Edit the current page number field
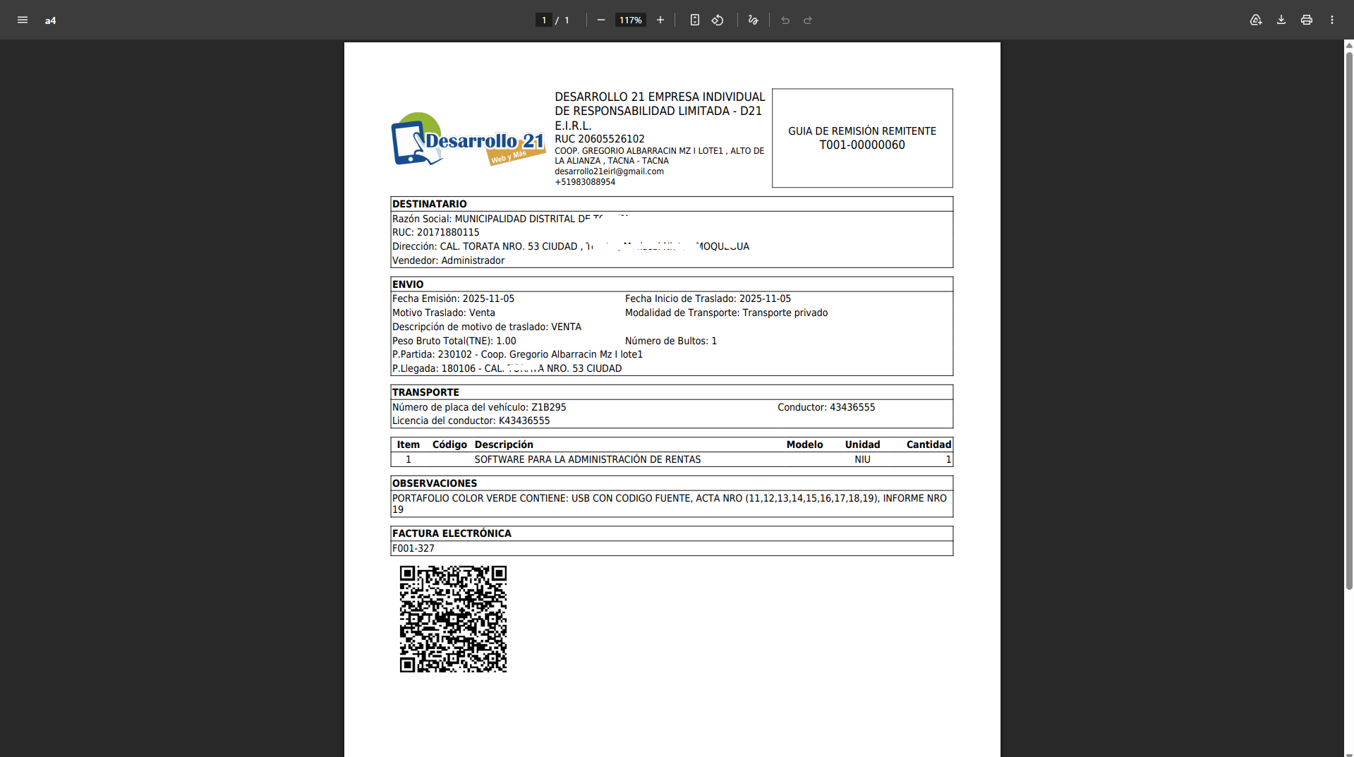Screen dimensions: 1354x757 pyautogui.click(x=544, y=20)
